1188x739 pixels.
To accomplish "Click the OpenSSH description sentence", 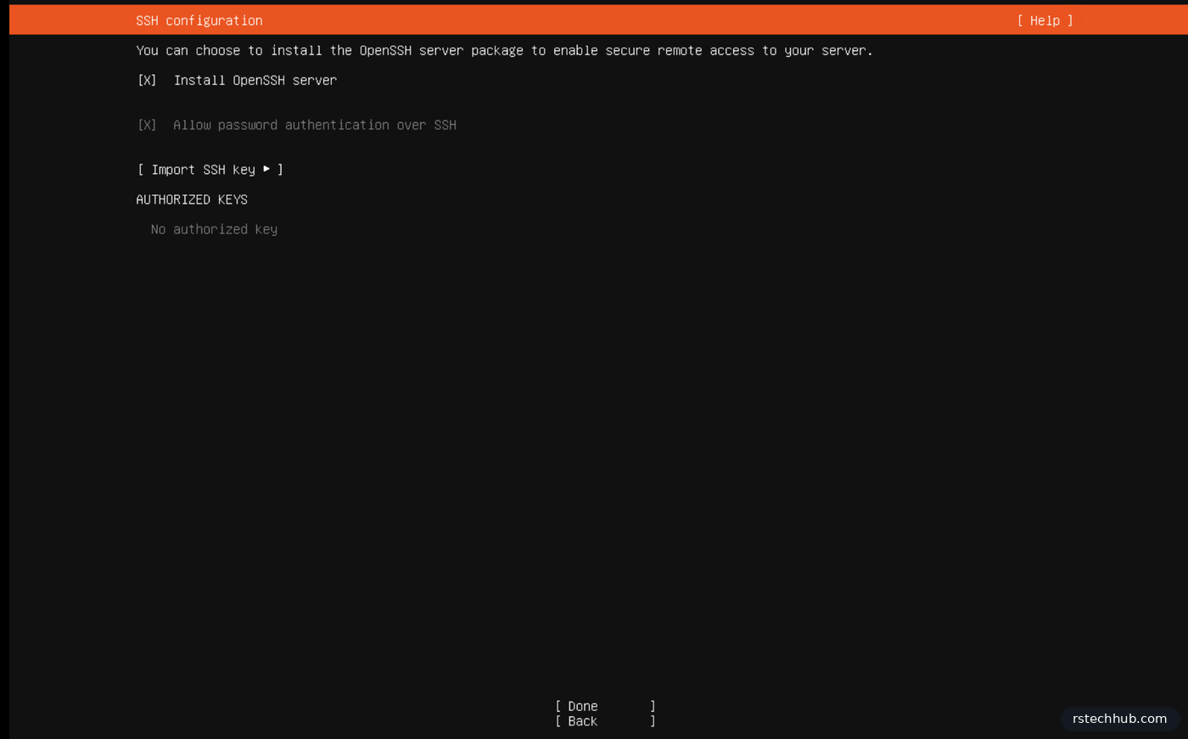I will click(504, 50).
